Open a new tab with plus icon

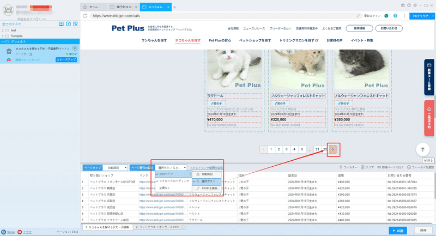coord(174,7)
